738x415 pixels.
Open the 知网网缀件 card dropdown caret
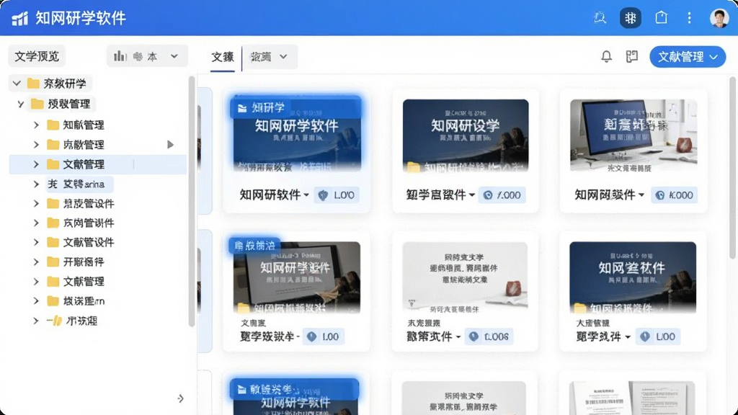tap(641, 195)
